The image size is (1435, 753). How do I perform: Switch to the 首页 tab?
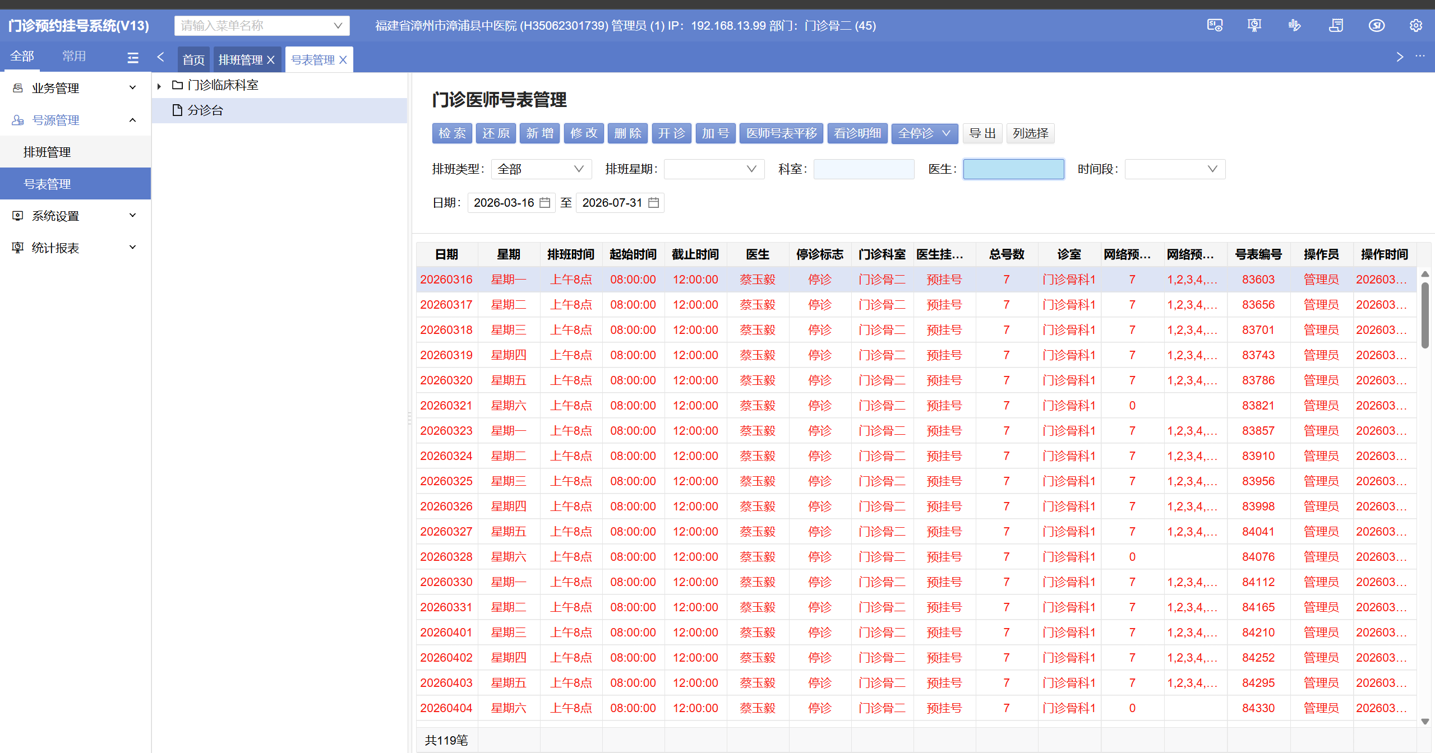193,60
